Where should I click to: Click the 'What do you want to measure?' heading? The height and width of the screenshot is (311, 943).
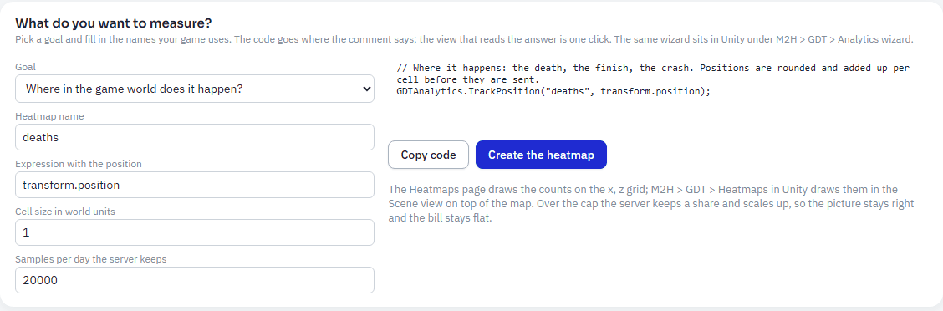(113, 23)
